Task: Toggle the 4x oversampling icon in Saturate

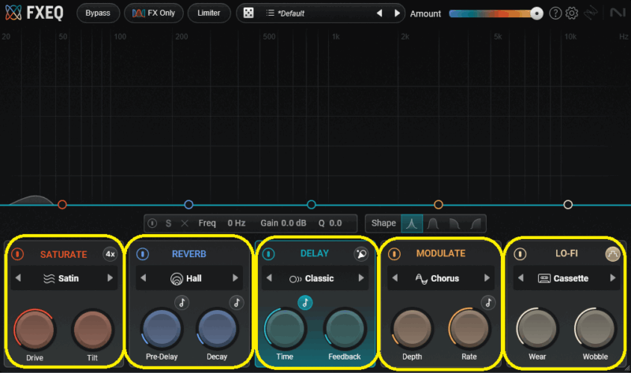Action: pos(110,254)
